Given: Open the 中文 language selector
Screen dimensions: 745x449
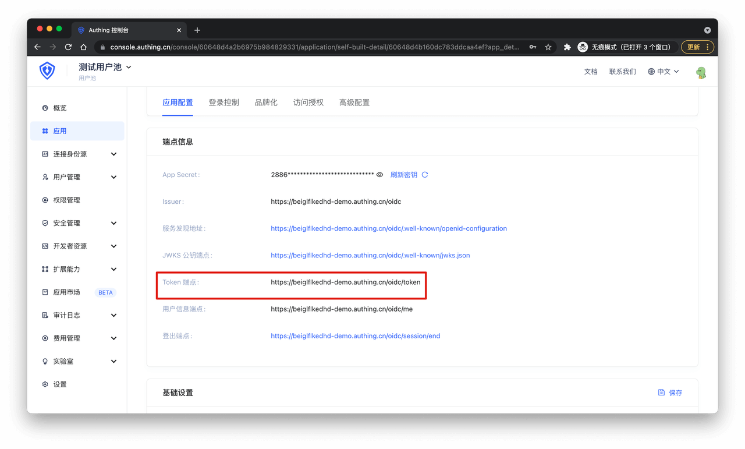Looking at the screenshot, I should [664, 72].
